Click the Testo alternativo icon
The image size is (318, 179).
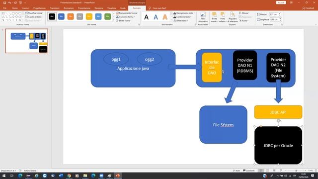[x=203, y=17]
